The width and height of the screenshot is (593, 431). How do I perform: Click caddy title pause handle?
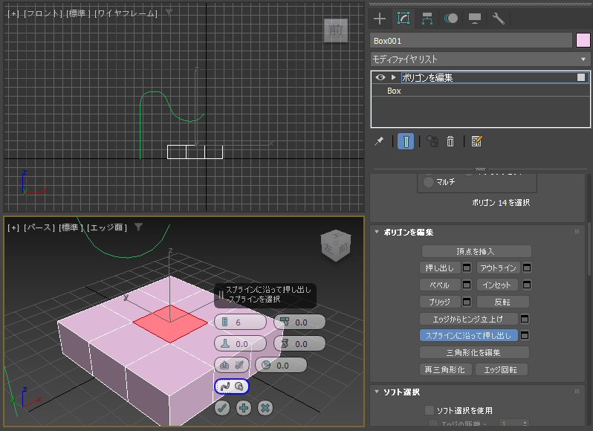pyautogui.click(x=221, y=294)
